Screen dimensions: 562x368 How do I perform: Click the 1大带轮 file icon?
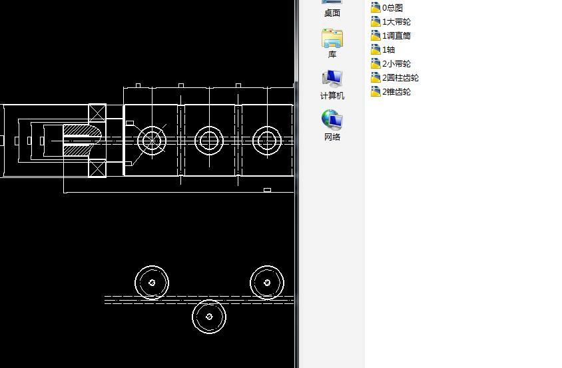pyautogui.click(x=376, y=21)
